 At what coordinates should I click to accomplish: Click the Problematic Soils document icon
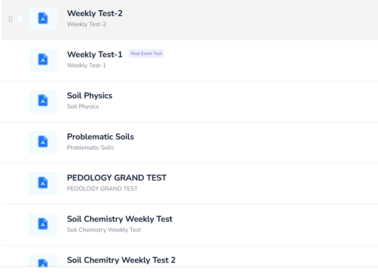(43, 142)
